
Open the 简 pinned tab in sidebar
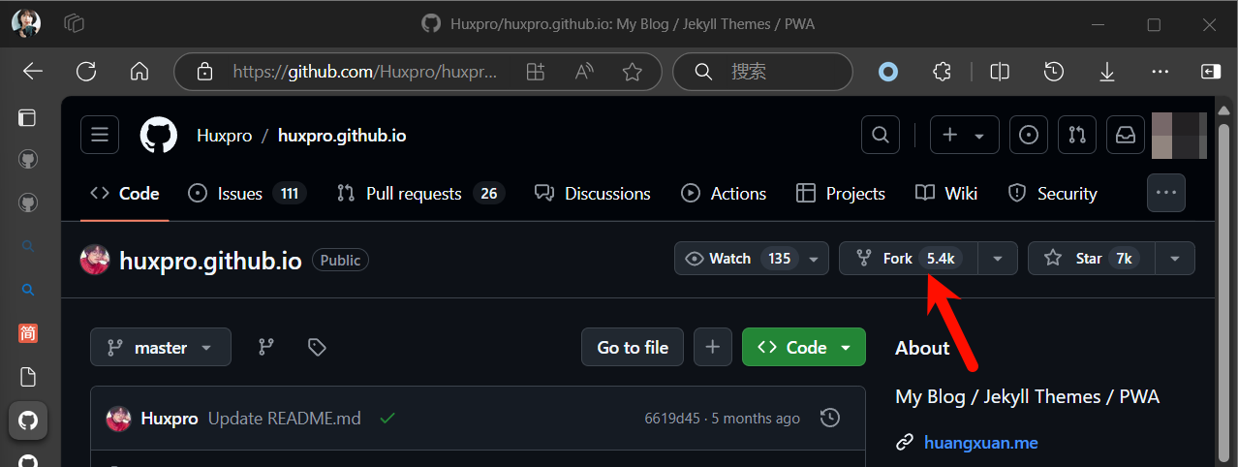tap(28, 333)
